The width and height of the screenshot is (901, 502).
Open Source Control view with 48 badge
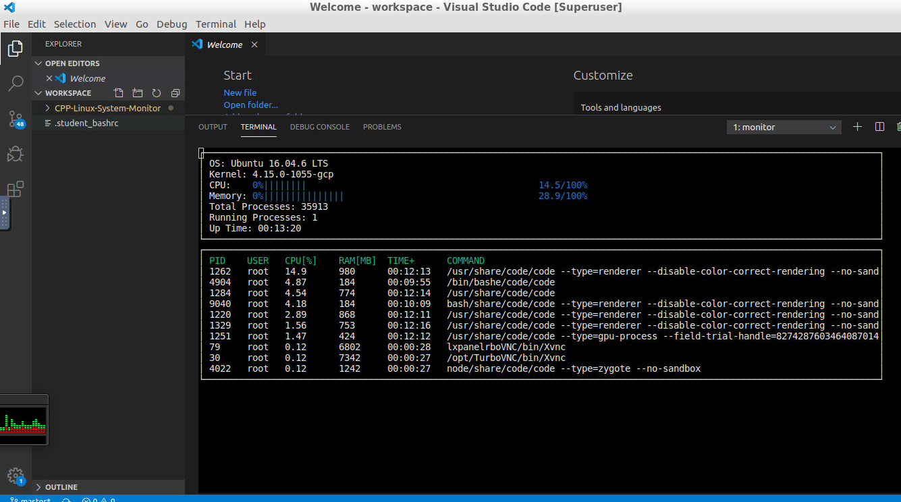point(16,119)
